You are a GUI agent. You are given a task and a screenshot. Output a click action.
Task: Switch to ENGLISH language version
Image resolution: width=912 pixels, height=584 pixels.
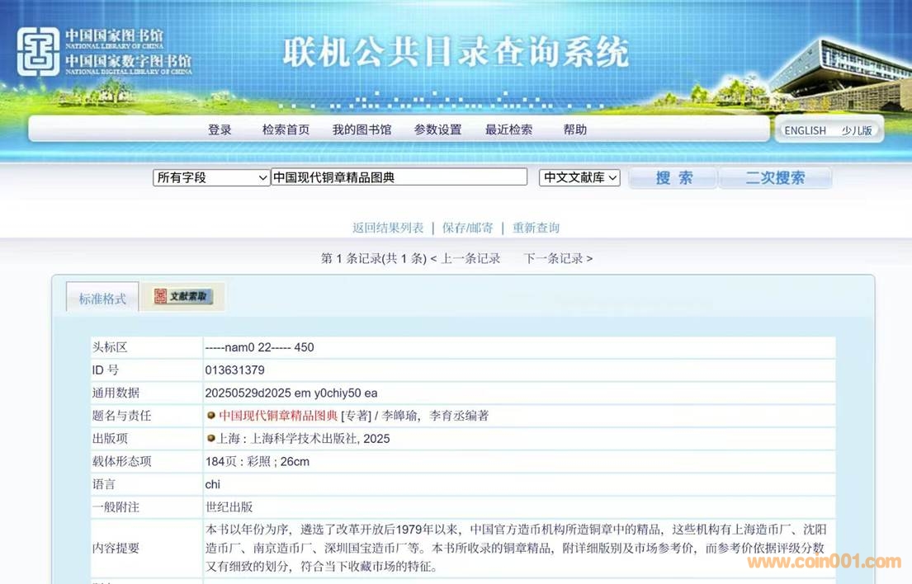(x=805, y=130)
